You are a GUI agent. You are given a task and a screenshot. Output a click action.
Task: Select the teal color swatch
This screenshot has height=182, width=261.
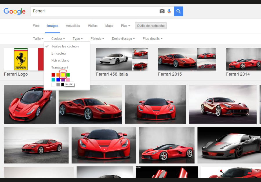[x=53, y=80]
